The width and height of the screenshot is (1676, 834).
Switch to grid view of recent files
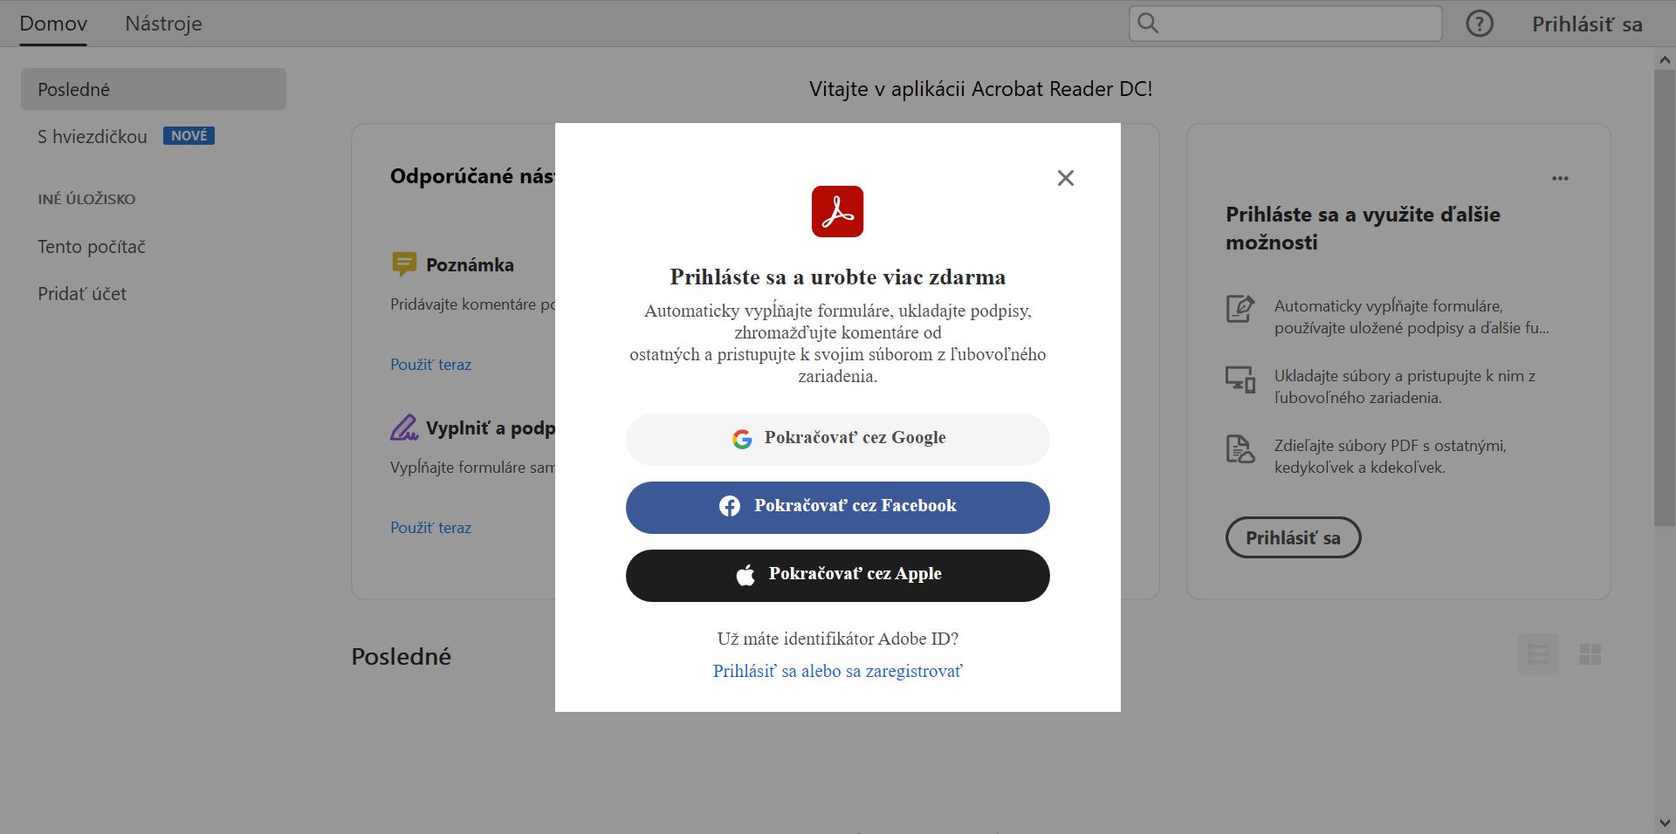pos(1590,653)
